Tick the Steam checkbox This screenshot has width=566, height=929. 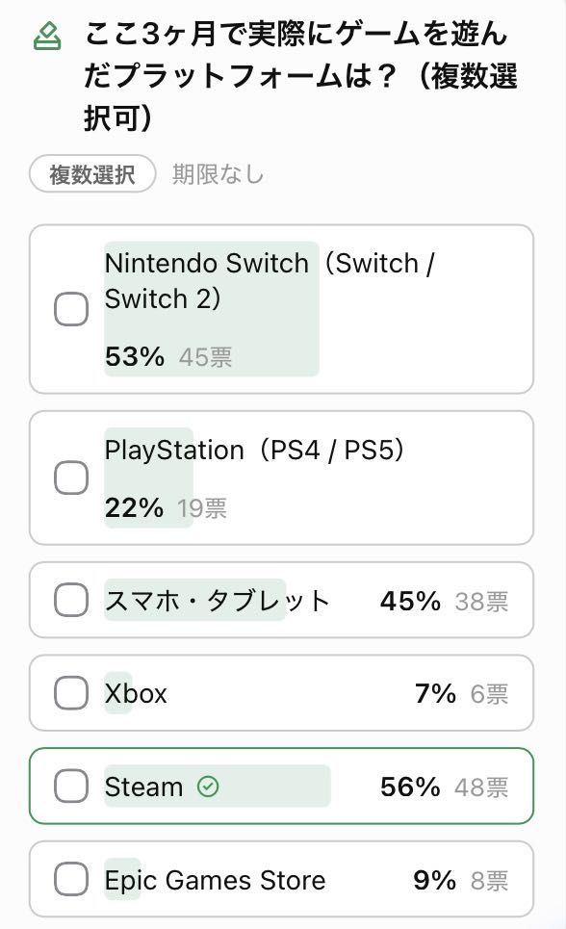point(71,786)
